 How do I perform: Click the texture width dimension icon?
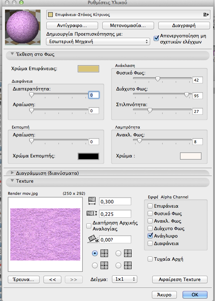pos(92,202)
